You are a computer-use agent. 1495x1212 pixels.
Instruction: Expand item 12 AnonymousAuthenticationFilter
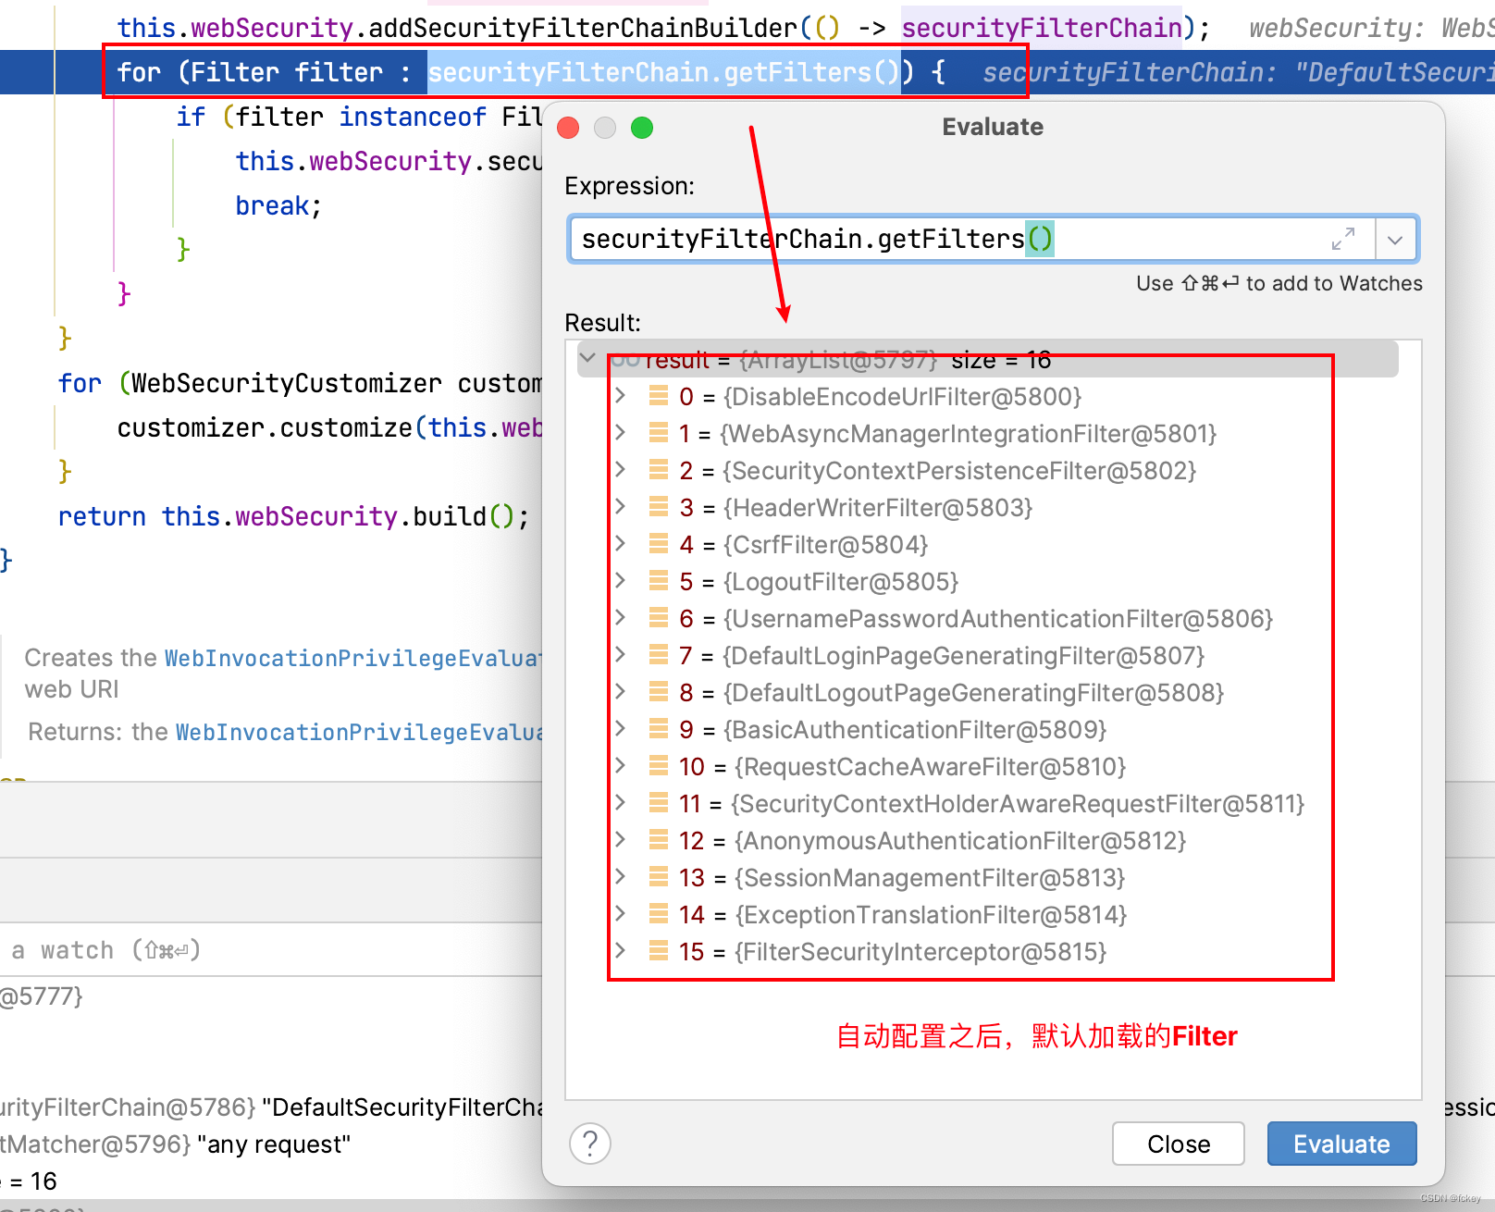[621, 840]
